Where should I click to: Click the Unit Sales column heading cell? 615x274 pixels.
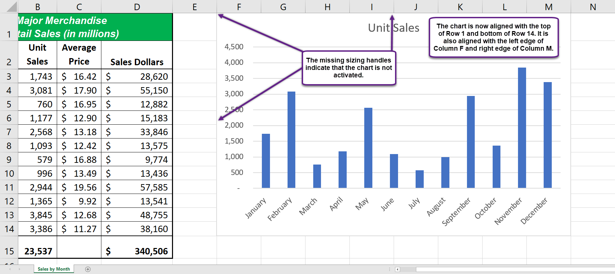[x=38, y=55]
